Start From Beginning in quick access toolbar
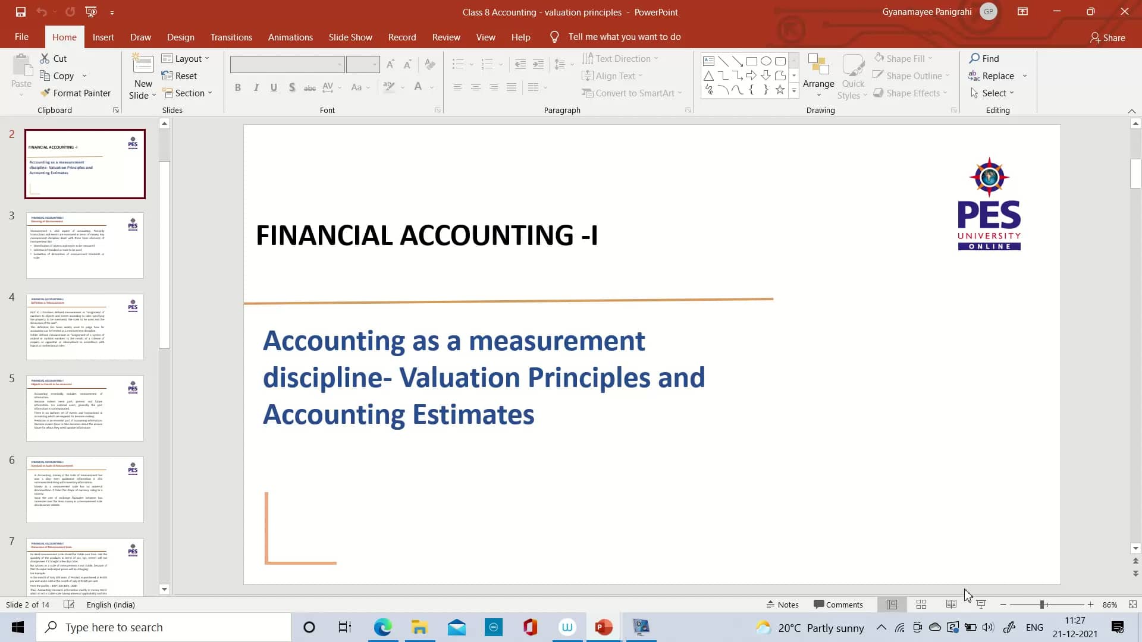The image size is (1142, 642). [91, 12]
